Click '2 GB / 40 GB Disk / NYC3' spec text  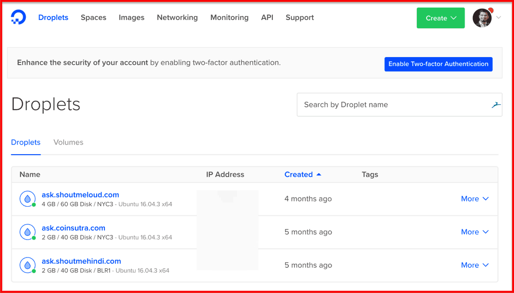coord(78,237)
